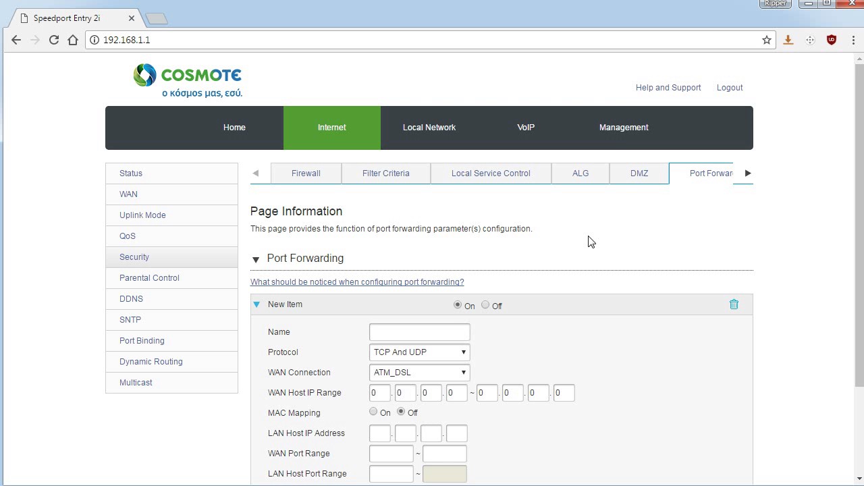Open QoS in the sidebar
Viewport: 864px width, 486px height.
171,236
